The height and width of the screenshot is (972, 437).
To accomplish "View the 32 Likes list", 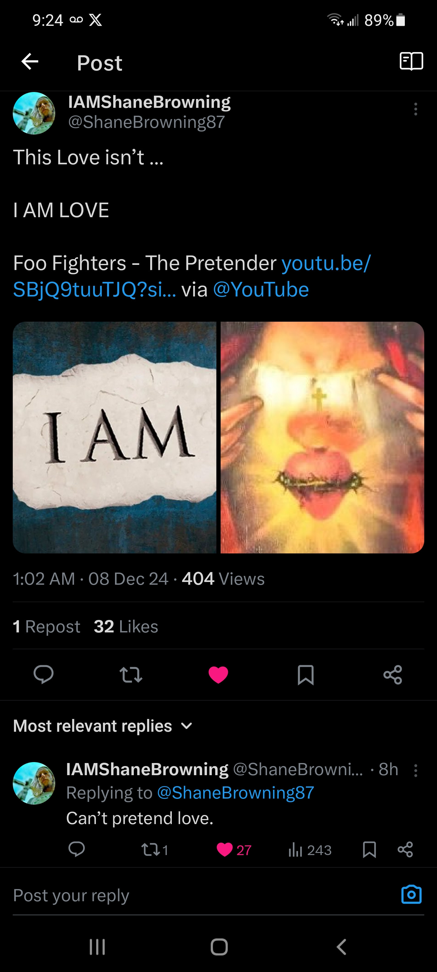I will pos(126,626).
